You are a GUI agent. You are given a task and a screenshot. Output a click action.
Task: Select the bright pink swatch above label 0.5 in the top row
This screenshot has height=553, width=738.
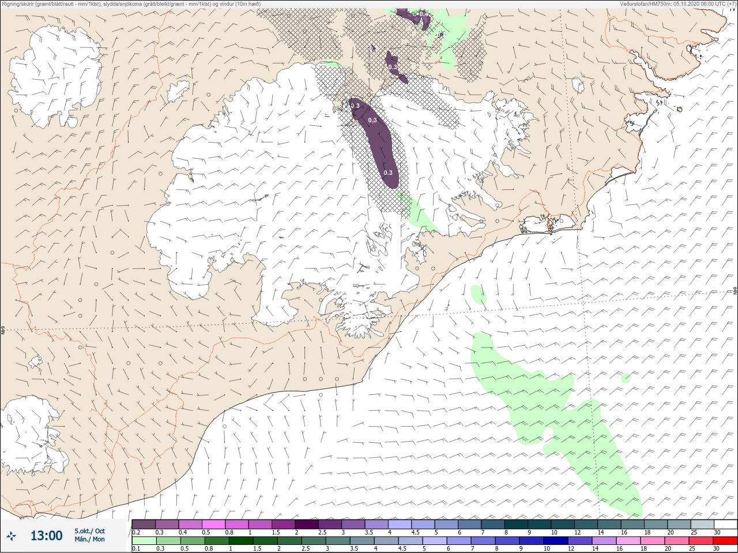(x=213, y=524)
